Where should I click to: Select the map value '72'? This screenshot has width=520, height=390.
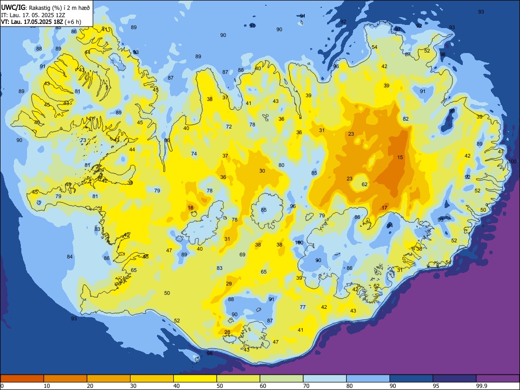[x=229, y=127]
